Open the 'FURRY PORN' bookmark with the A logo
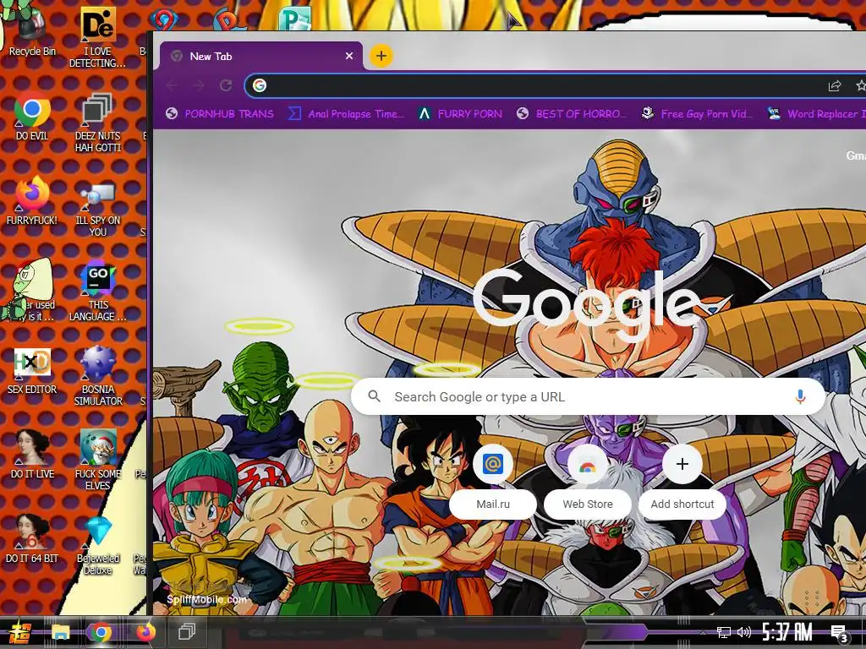The height and width of the screenshot is (649, 866). click(460, 114)
